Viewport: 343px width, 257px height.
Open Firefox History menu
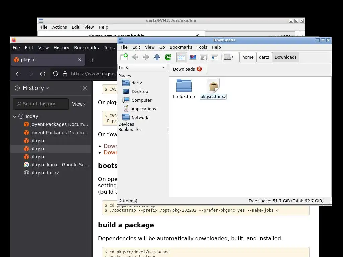[x=61, y=48]
